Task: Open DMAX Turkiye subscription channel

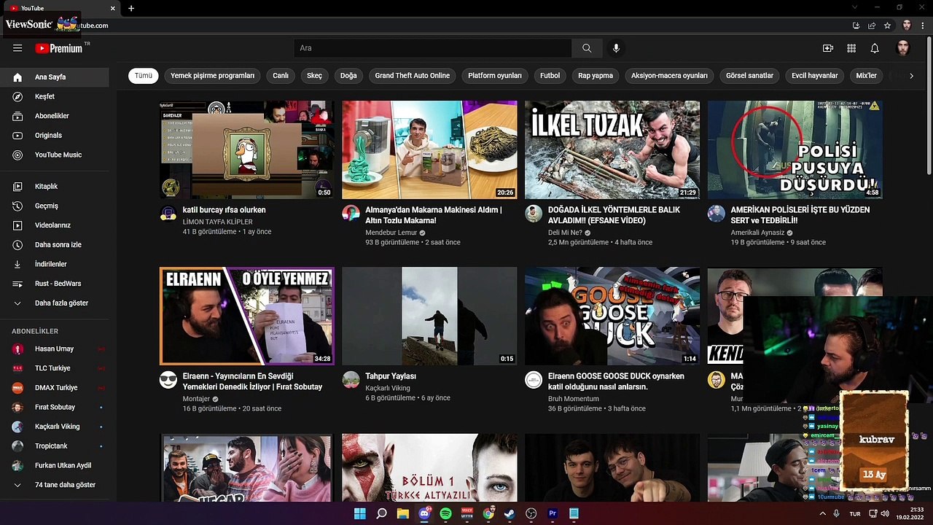Action: [x=55, y=387]
